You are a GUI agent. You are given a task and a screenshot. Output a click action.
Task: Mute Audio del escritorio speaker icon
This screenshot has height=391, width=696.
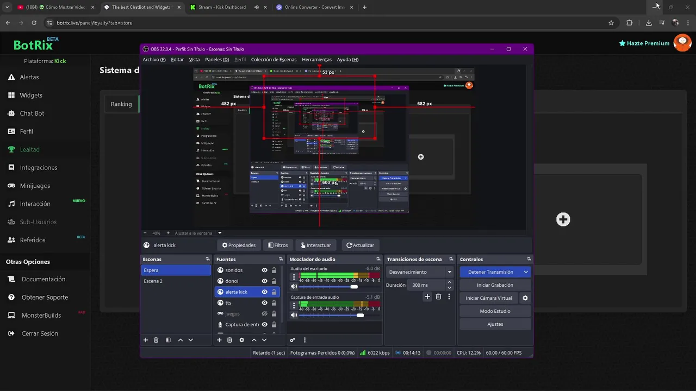[x=294, y=286]
